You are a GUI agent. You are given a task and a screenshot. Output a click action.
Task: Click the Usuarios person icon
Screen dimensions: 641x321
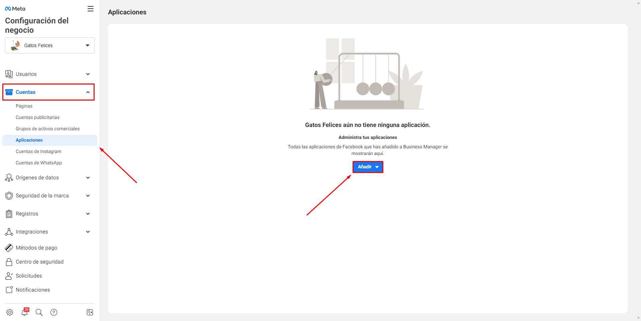pos(9,74)
